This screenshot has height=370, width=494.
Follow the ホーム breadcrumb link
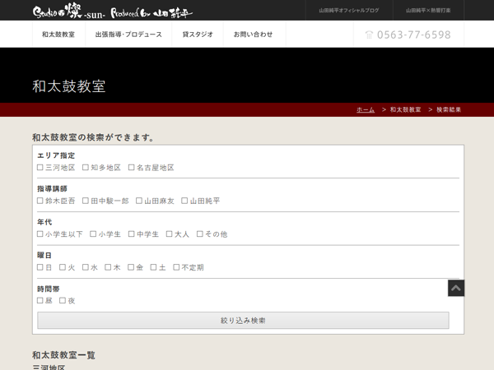tap(366, 109)
